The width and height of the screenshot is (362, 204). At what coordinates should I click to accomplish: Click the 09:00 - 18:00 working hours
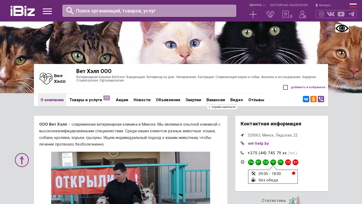click(x=270, y=174)
